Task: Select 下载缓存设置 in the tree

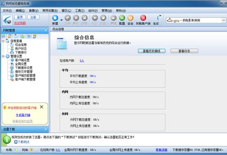Action: coord(24,68)
